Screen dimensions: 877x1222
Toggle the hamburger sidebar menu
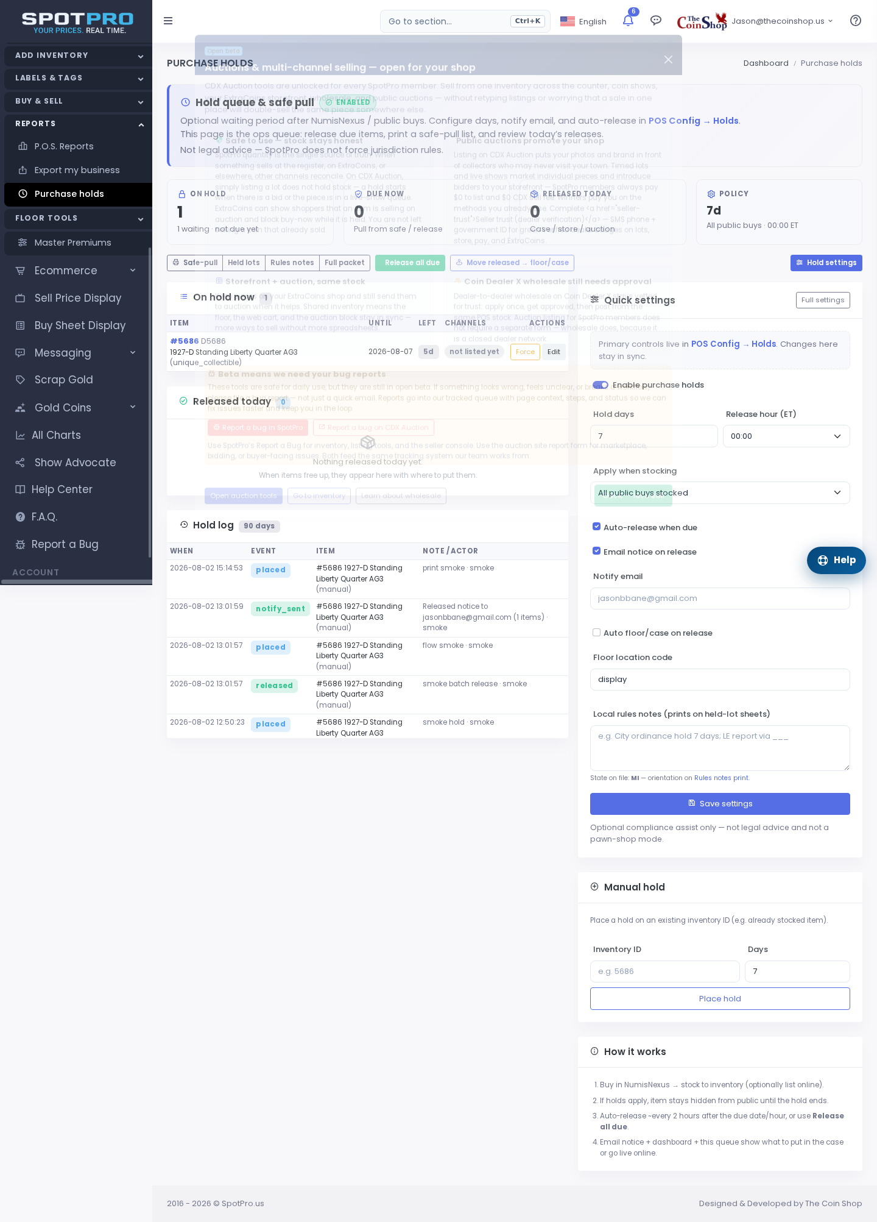pyautogui.click(x=168, y=21)
